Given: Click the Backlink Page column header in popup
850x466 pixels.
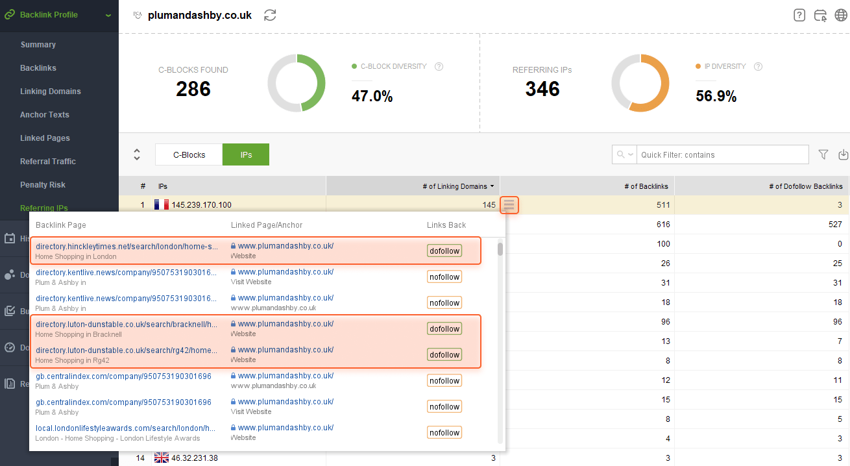Looking at the screenshot, I should (x=61, y=225).
